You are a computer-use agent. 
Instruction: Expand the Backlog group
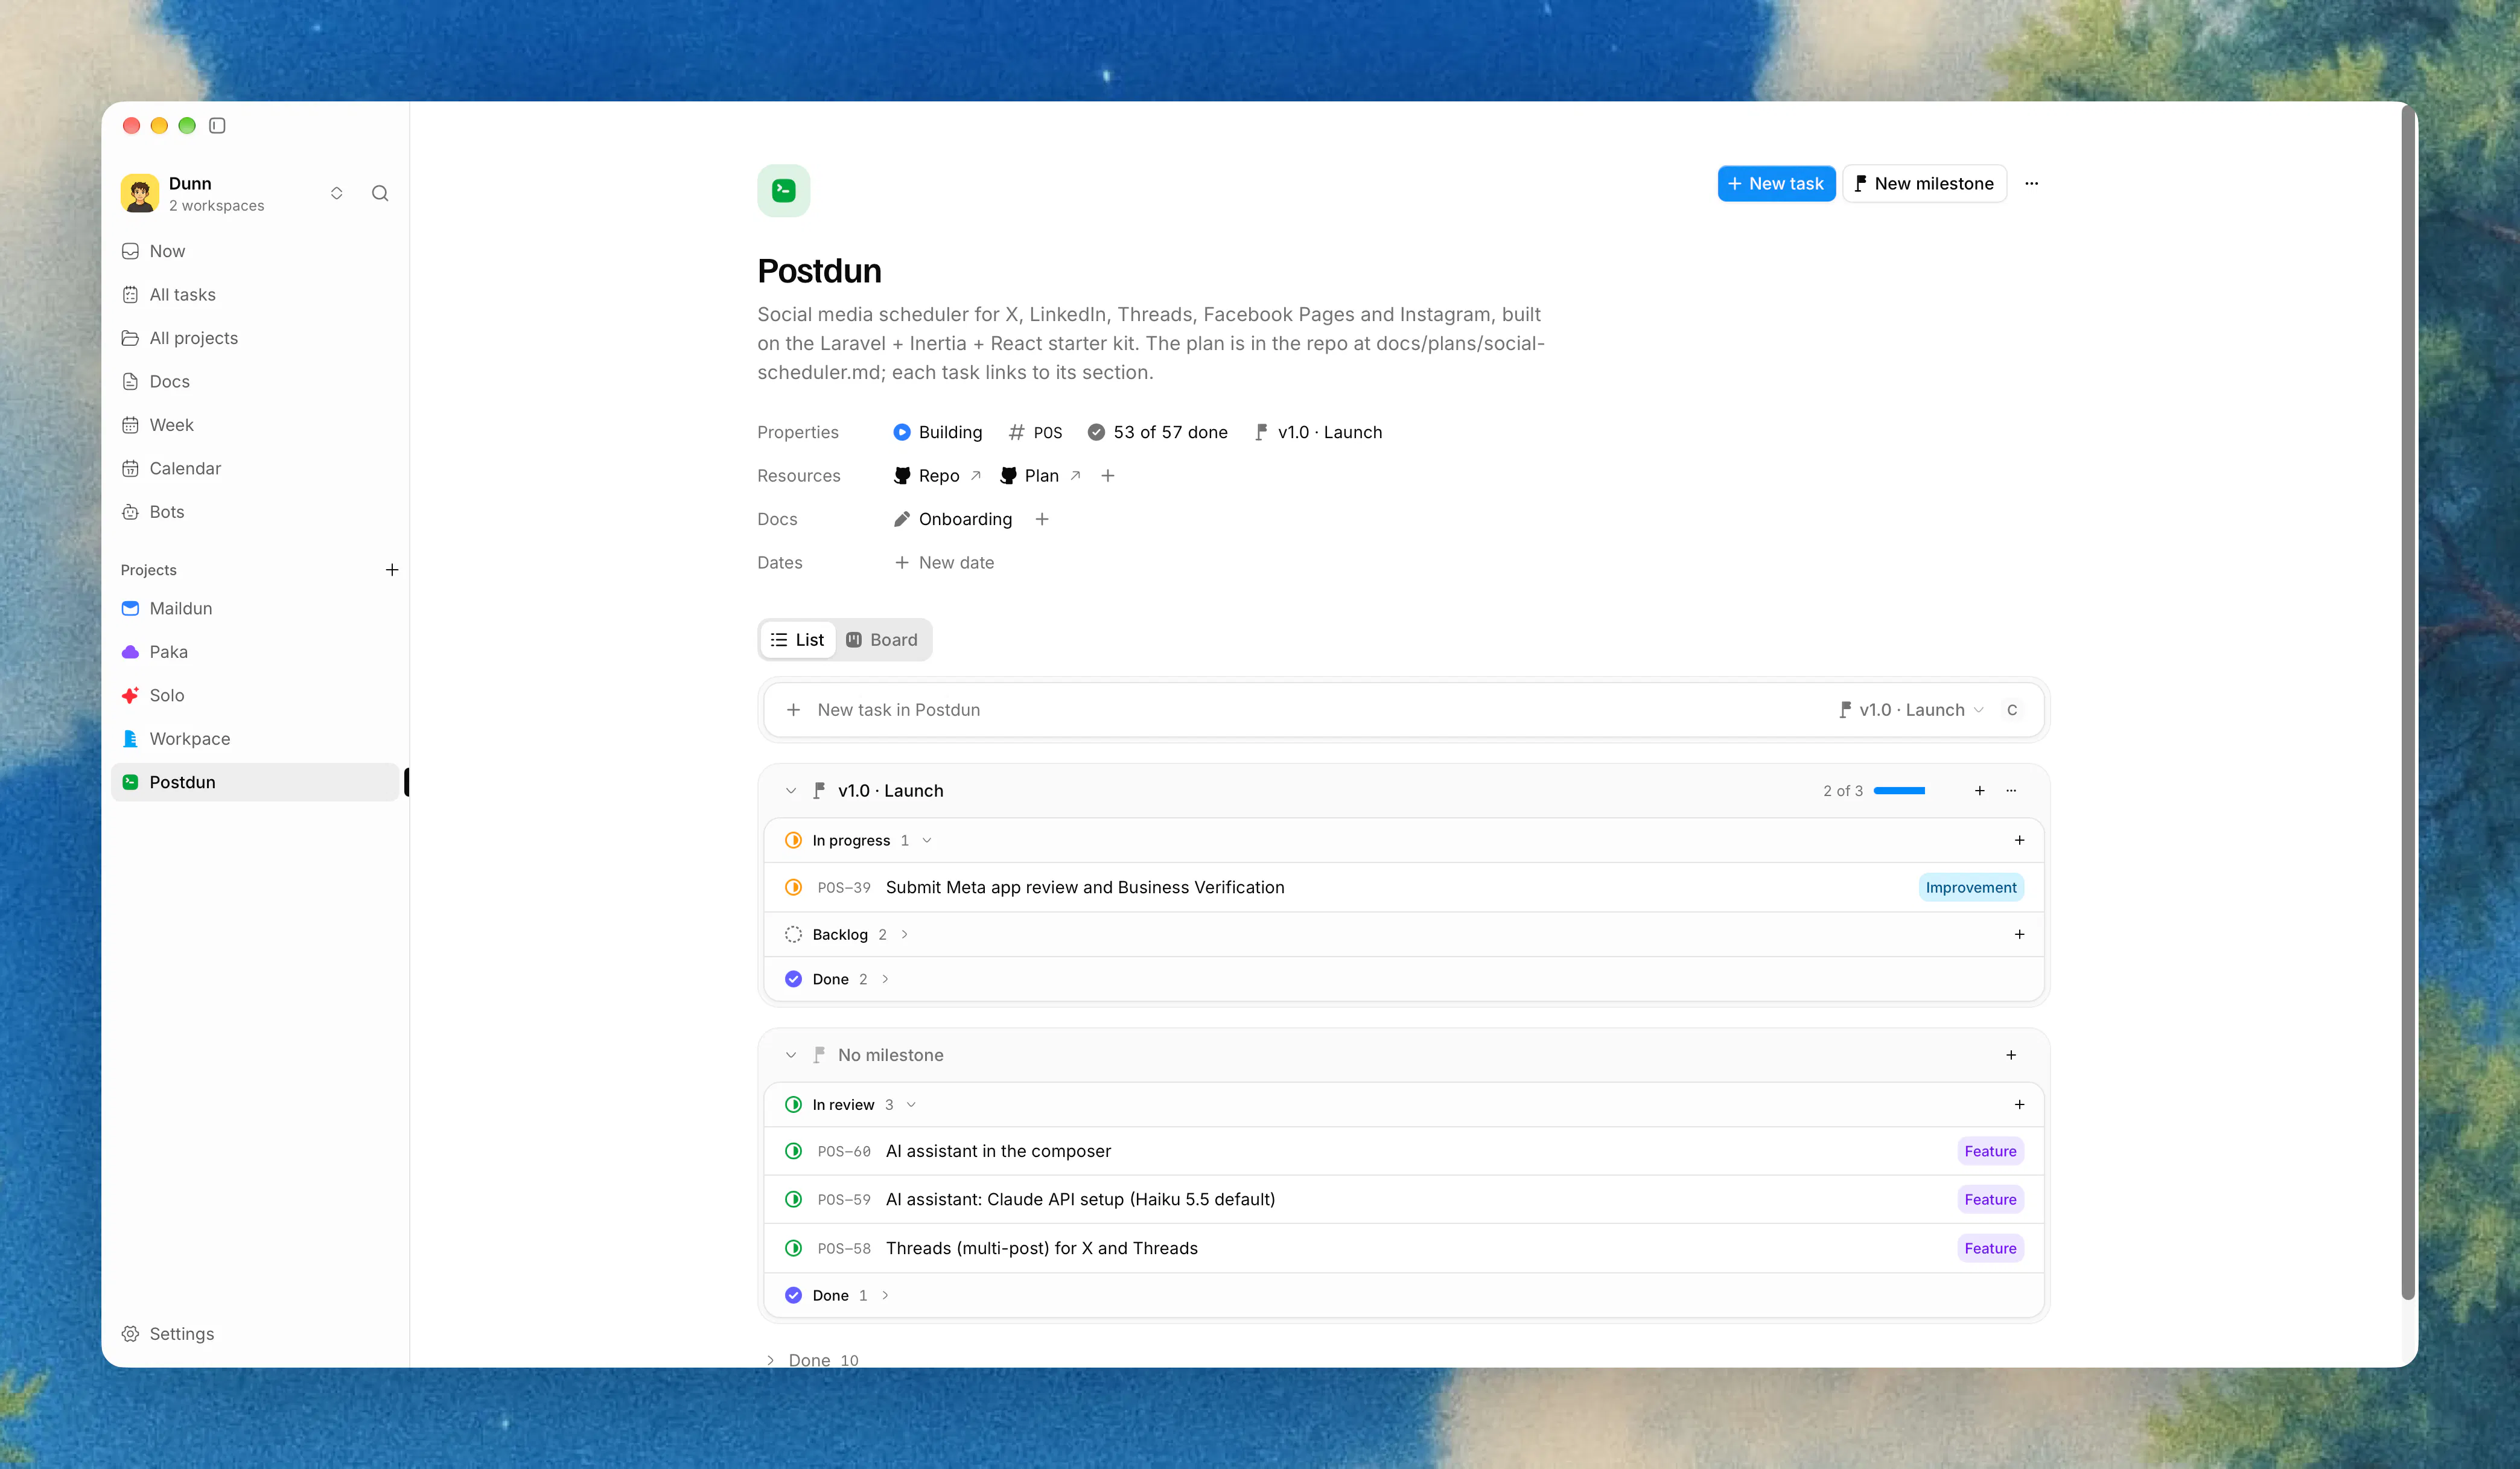[904, 934]
